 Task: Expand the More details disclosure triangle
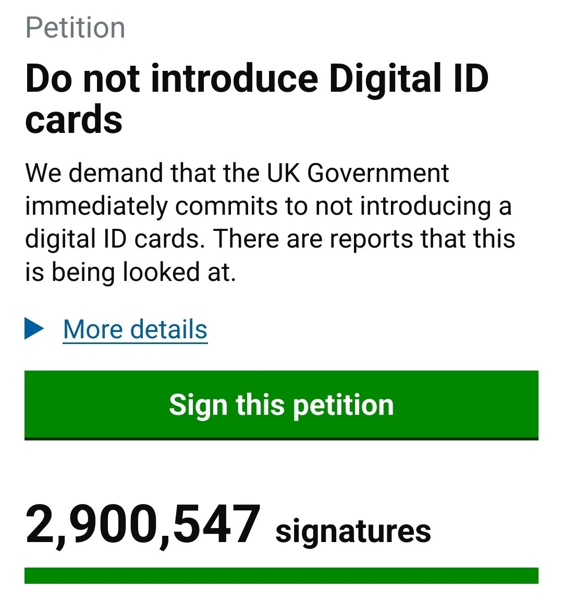coord(34,329)
